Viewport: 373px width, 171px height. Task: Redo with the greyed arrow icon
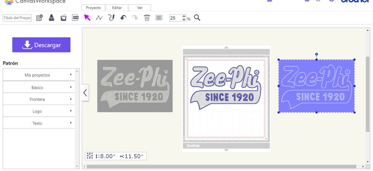pos(135,18)
